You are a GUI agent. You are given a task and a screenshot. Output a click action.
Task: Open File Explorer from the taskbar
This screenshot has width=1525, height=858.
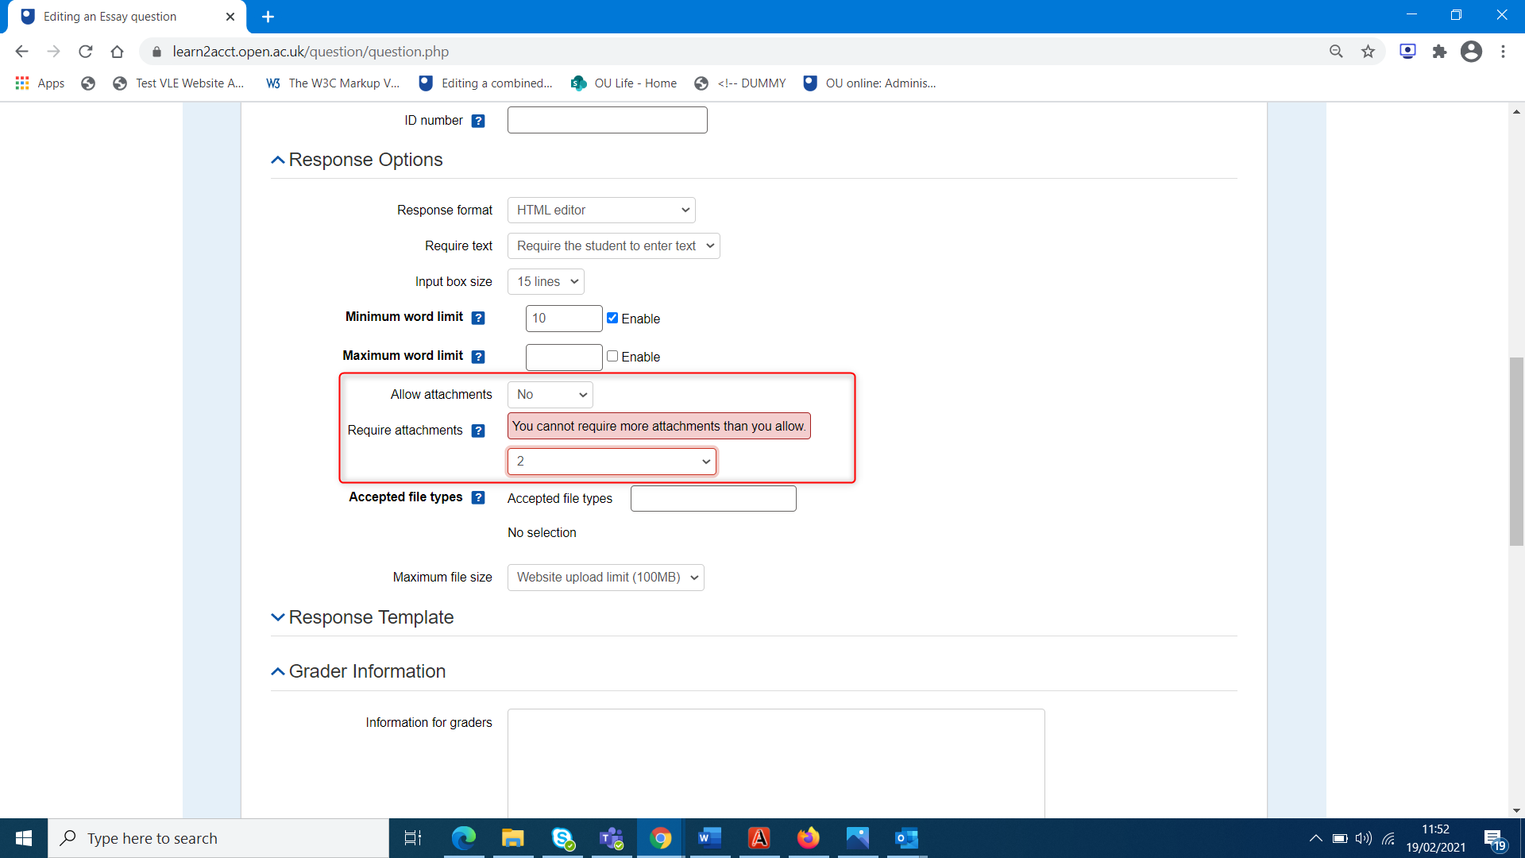tap(512, 838)
